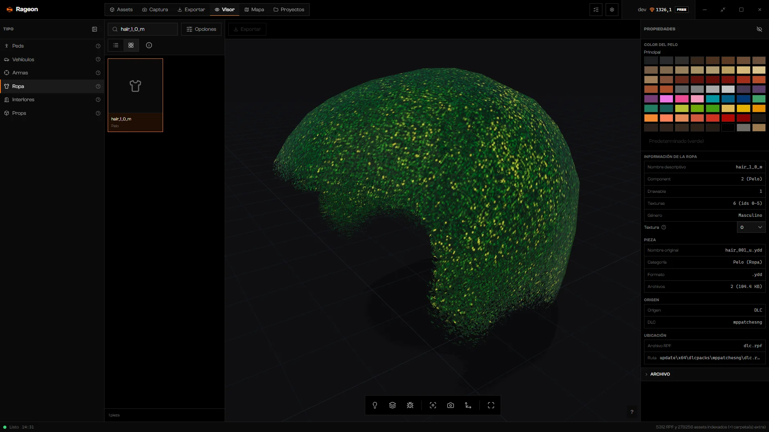
Task: Open the Mapa tab
Action: point(254,10)
